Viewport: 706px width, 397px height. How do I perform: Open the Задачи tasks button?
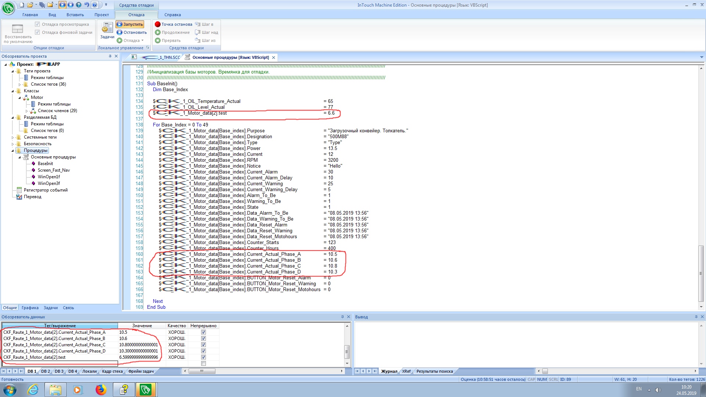[107, 31]
